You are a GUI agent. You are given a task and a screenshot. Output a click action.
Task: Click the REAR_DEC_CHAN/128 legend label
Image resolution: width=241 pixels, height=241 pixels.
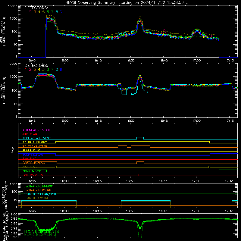point(40,194)
